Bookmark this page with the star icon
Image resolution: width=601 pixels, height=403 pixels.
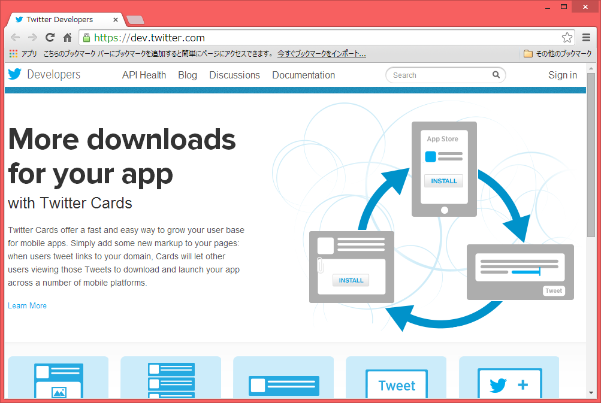567,38
